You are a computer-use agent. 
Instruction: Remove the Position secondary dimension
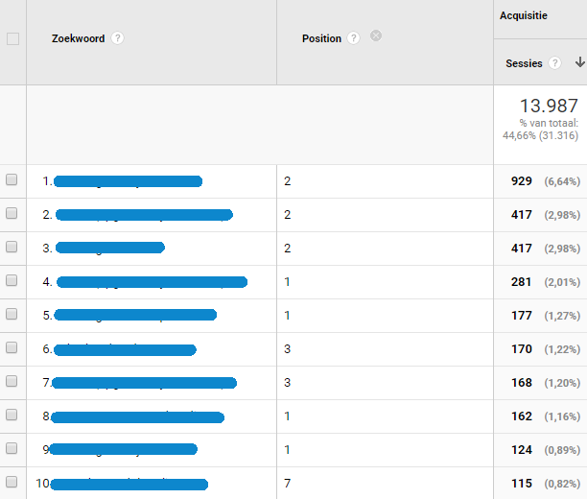(376, 36)
